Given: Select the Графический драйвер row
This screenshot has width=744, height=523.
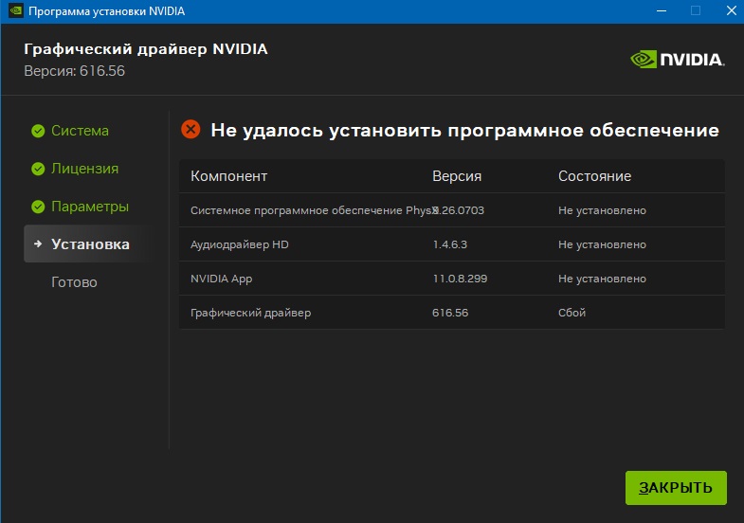Looking at the screenshot, I should [x=452, y=313].
